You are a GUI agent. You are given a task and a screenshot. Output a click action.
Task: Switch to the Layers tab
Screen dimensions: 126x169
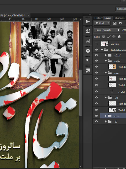(x=108, y=18)
